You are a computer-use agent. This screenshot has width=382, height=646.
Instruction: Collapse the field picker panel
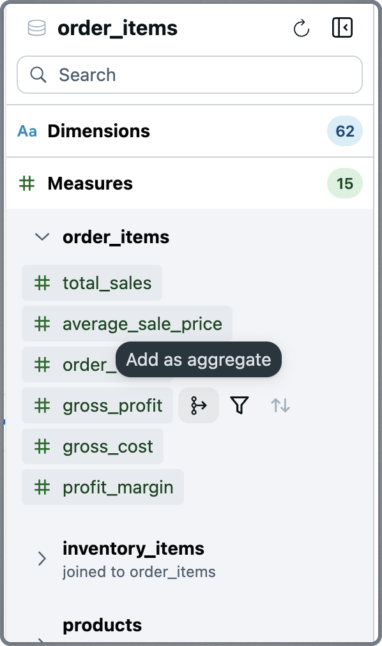click(342, 27)
